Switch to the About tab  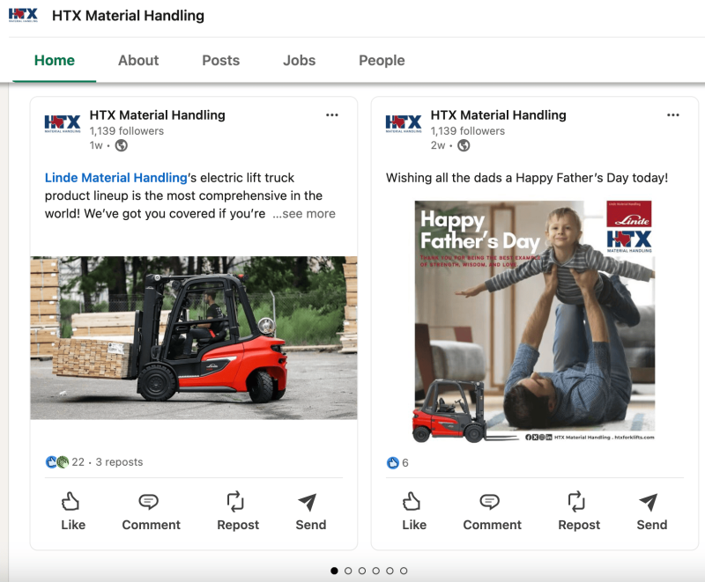(138, 60)
